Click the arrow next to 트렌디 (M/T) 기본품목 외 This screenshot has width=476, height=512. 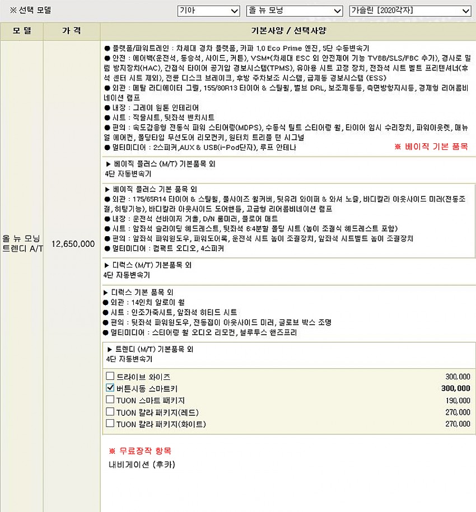(x=110, y=349)
